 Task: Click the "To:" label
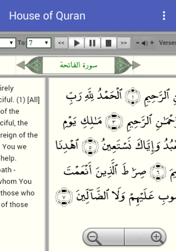(22, 43)
